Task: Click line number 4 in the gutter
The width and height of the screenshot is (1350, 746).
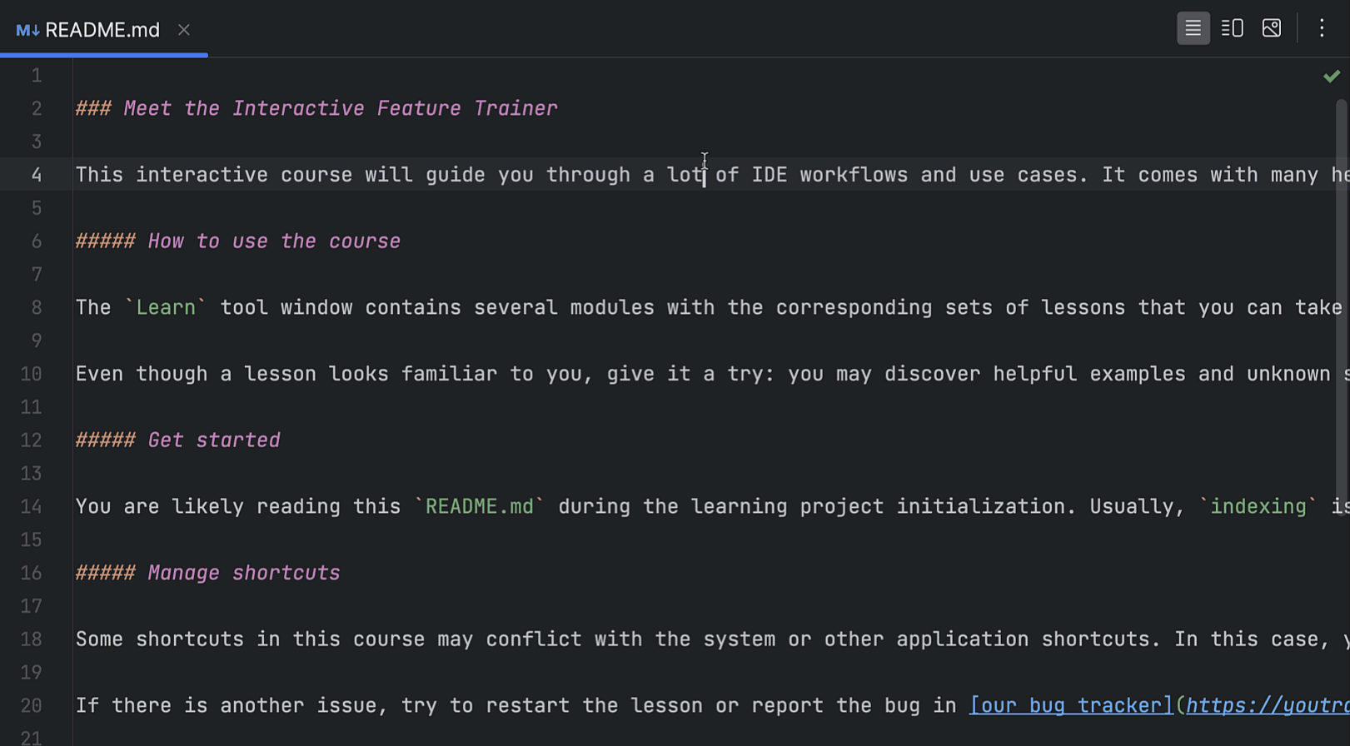Action: coord(36,174)
